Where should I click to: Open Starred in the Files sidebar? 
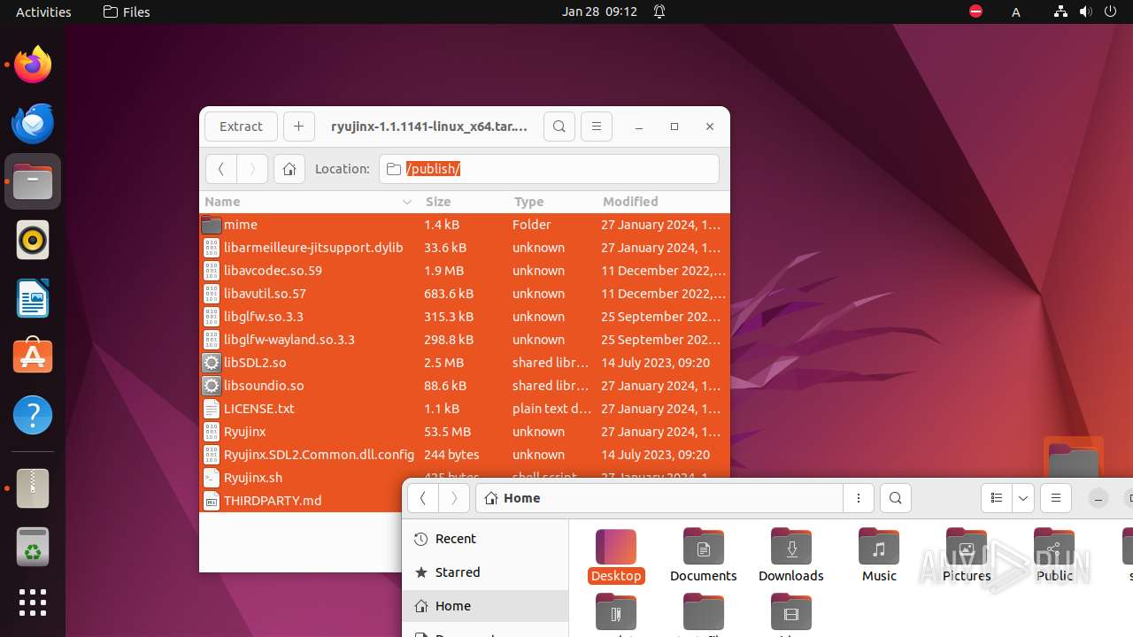pos(485,572)
